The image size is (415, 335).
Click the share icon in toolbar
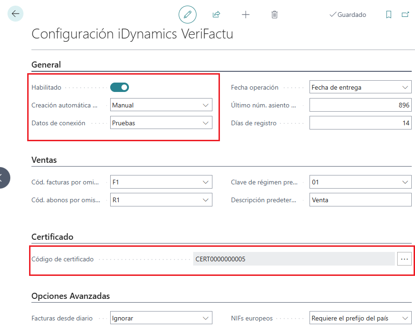coord(216,15)
